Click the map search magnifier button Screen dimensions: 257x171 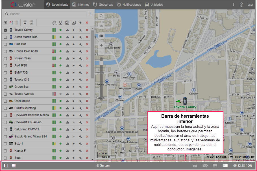coord(101,16)
